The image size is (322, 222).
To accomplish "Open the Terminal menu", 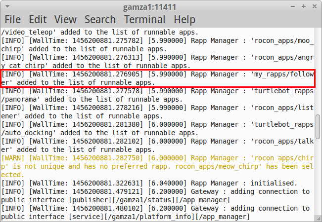I will click(144, 20).
